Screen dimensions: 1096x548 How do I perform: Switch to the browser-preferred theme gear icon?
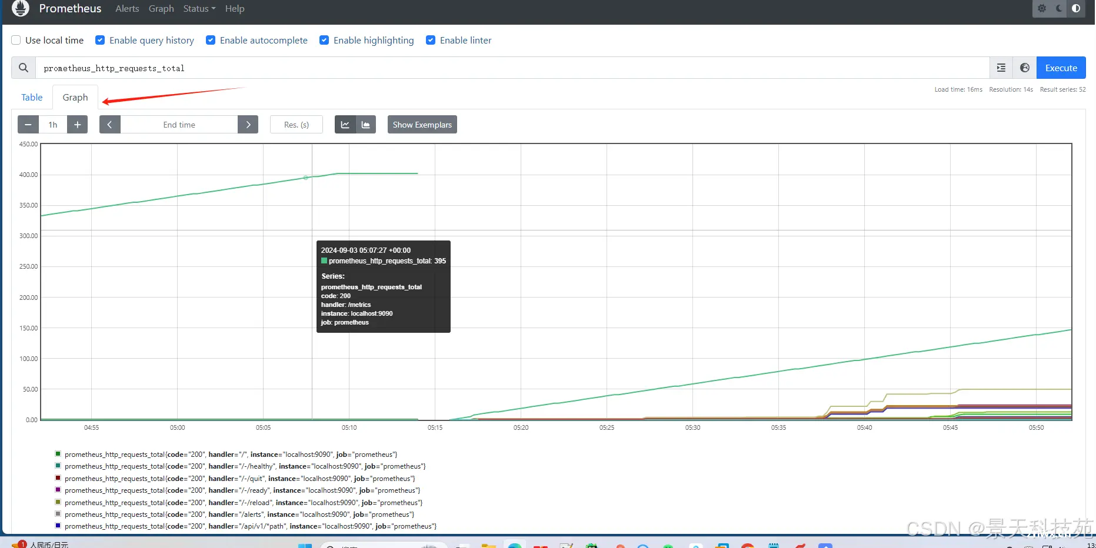pos(1042,8)
